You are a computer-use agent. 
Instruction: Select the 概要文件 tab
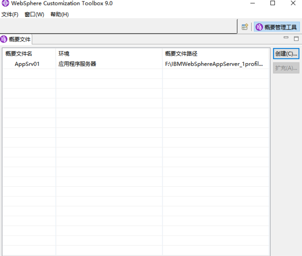pyautogui.click(x=16, y=39)
